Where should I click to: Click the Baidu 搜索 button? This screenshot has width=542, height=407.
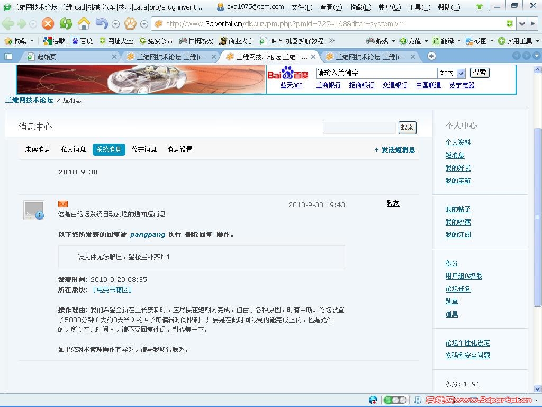[x=480, y=73]
